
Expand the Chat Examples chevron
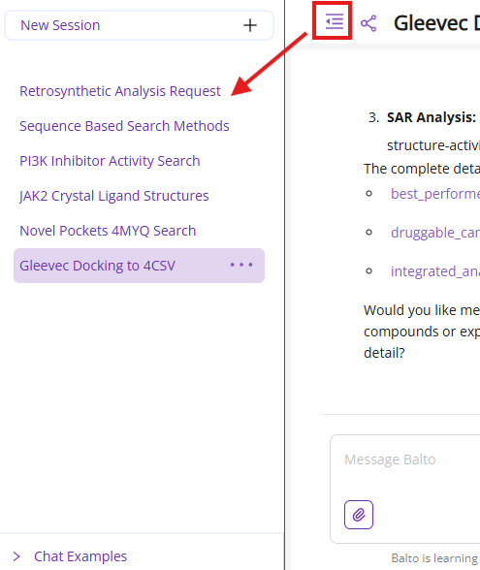pos(16,556)
